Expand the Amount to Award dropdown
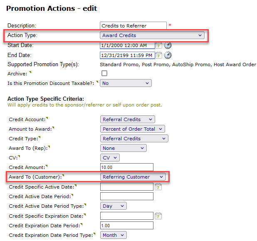 (133, 129)
